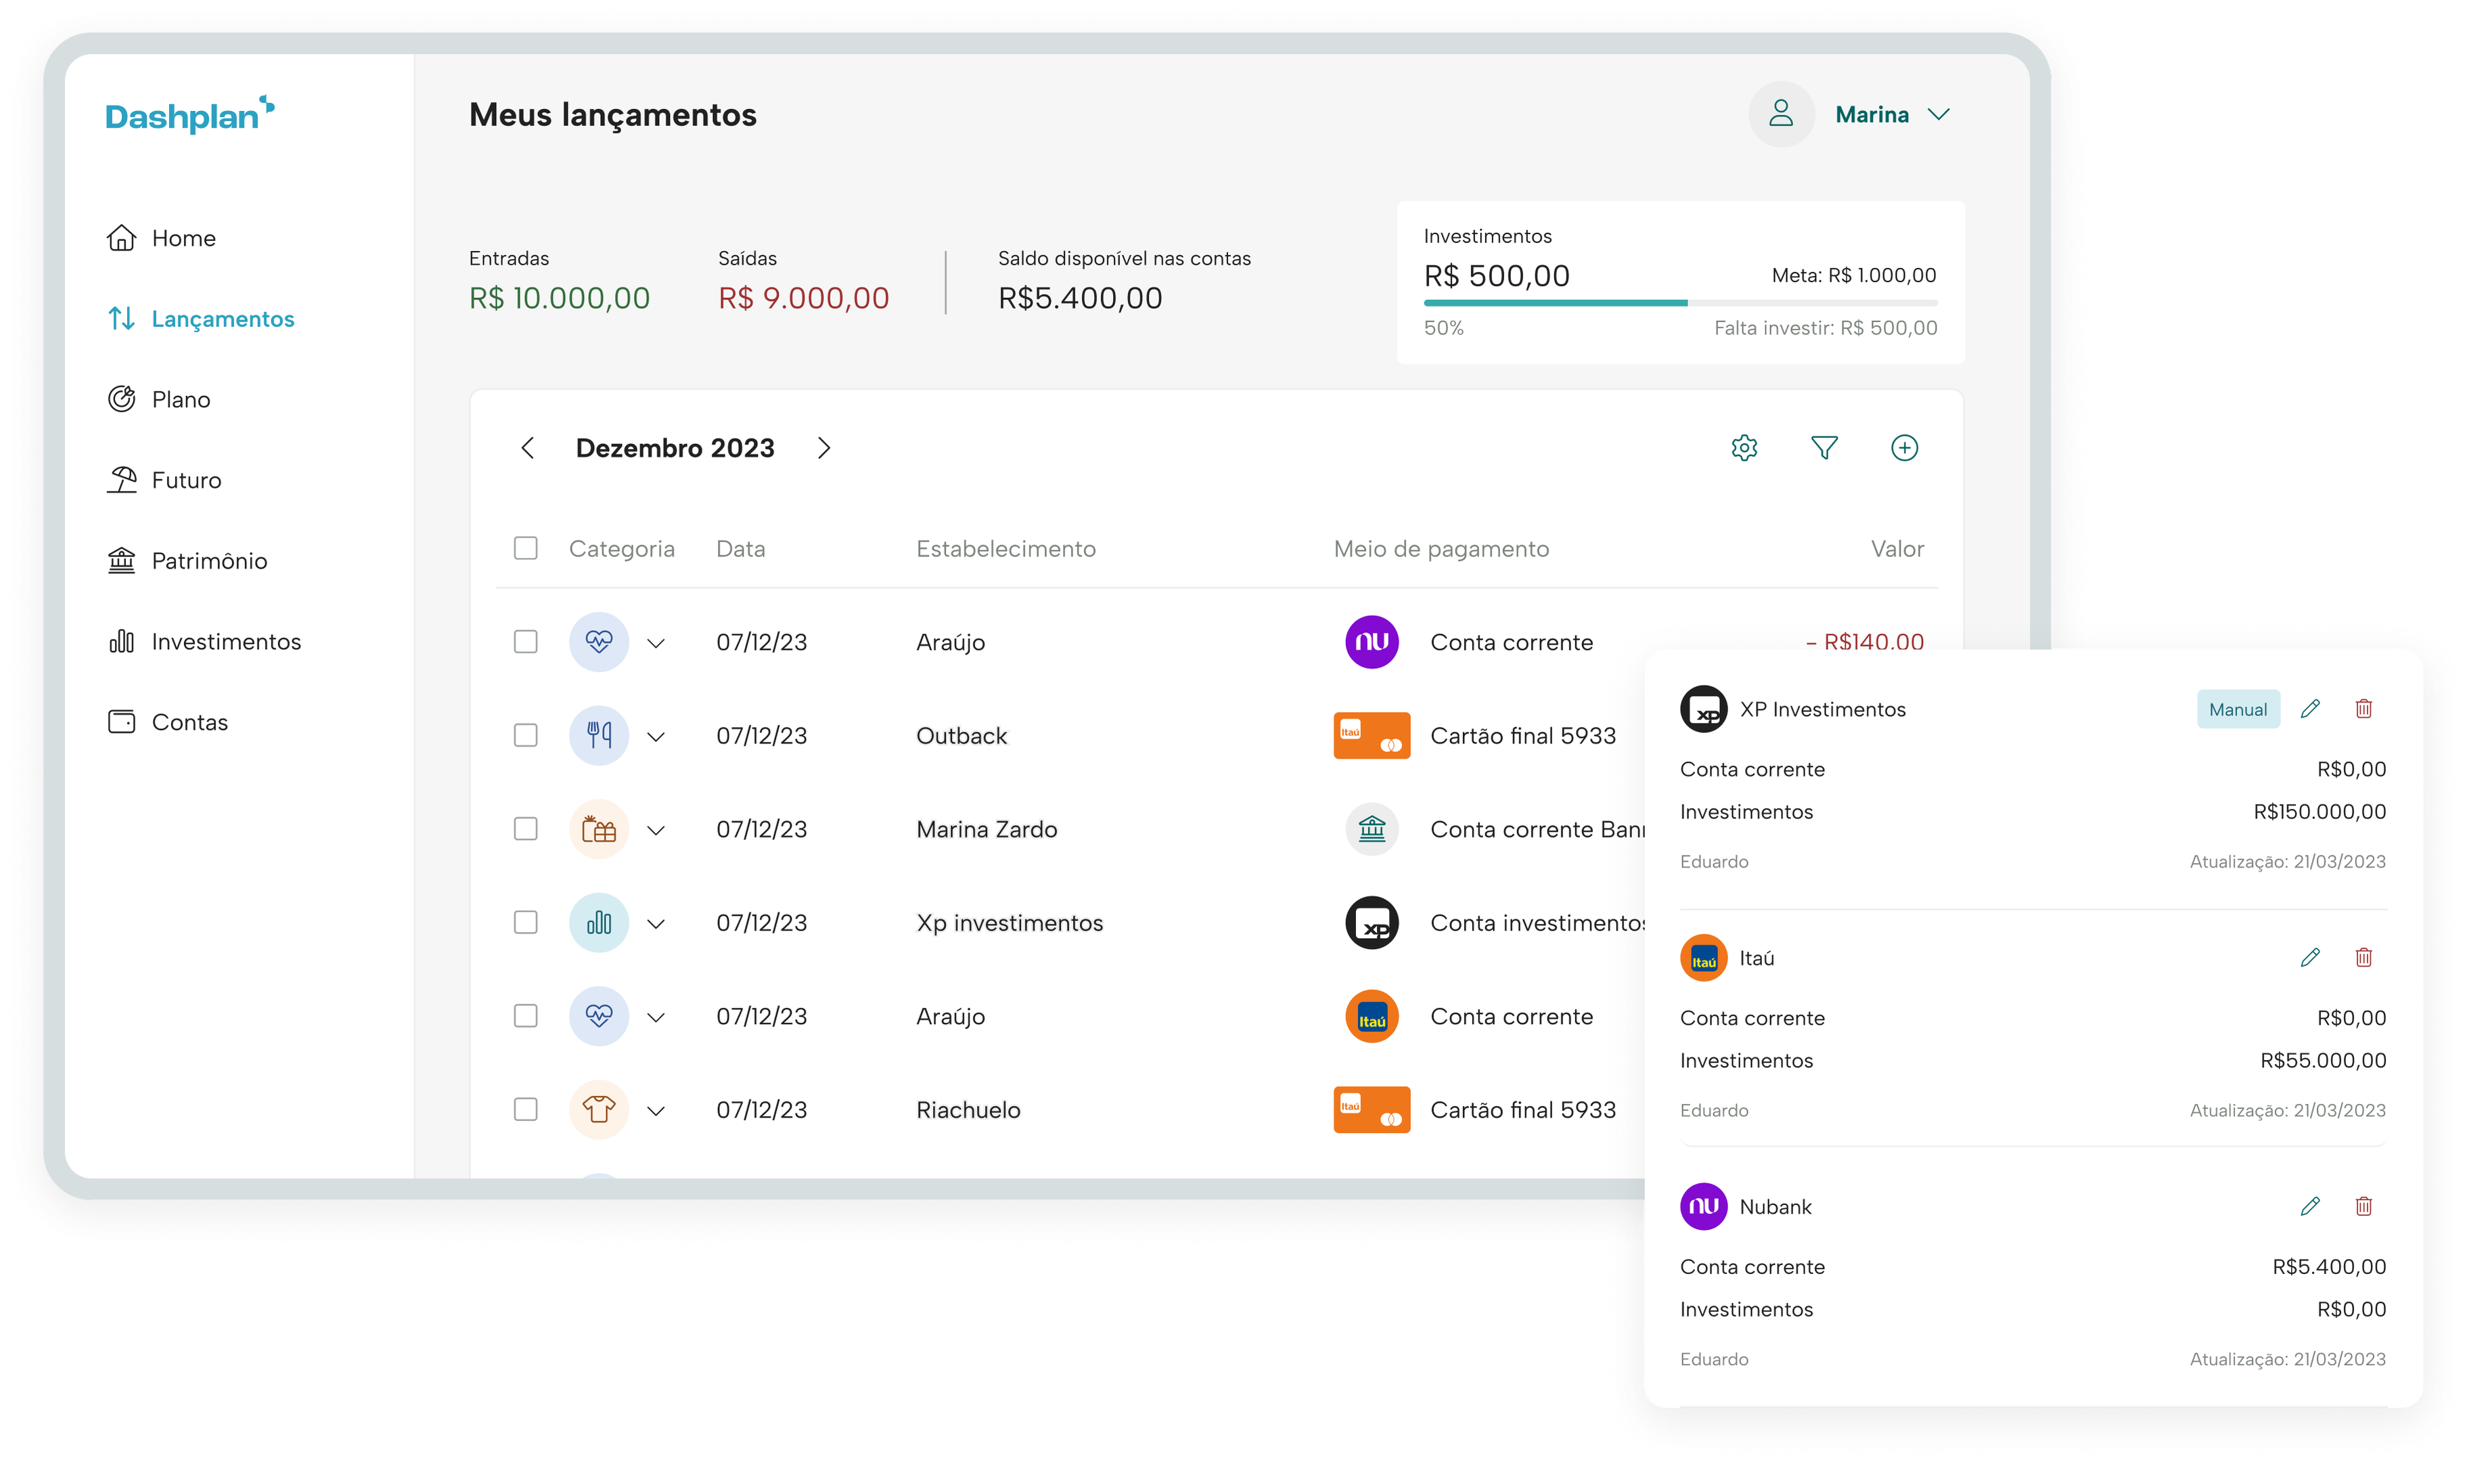Edit the XP Investimentos account with pencil icon

2309,709
